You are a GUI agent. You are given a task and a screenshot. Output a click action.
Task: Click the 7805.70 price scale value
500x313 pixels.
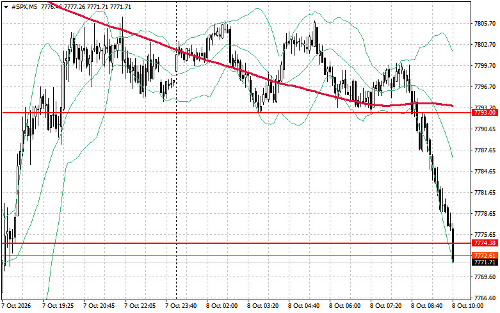pyautogui.click(x=485, y=24)
